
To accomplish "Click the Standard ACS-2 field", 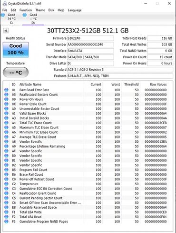I will (x=120, y=70).
